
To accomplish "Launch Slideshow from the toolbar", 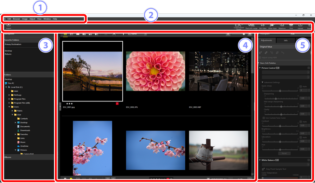I will tap(282, 26).
